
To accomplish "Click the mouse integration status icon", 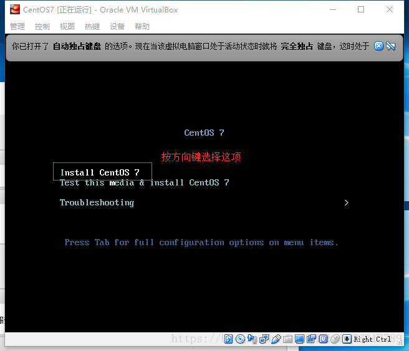I will pyautogui.click(x=335, y=339).
